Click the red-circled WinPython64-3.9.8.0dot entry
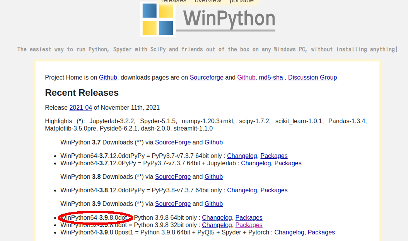408x241 pixels. tap(96, 217)
